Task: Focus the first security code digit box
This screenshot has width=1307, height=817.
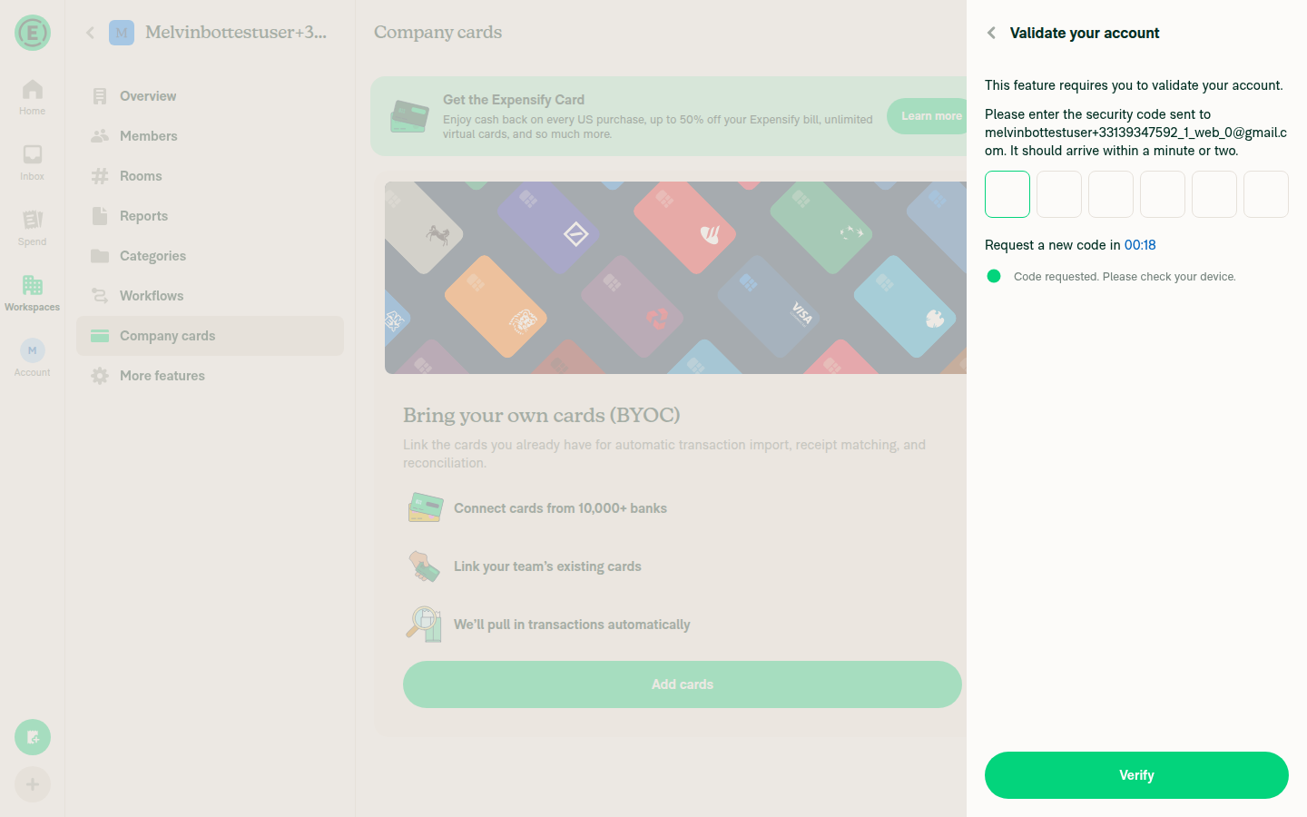Action: 1007,194
